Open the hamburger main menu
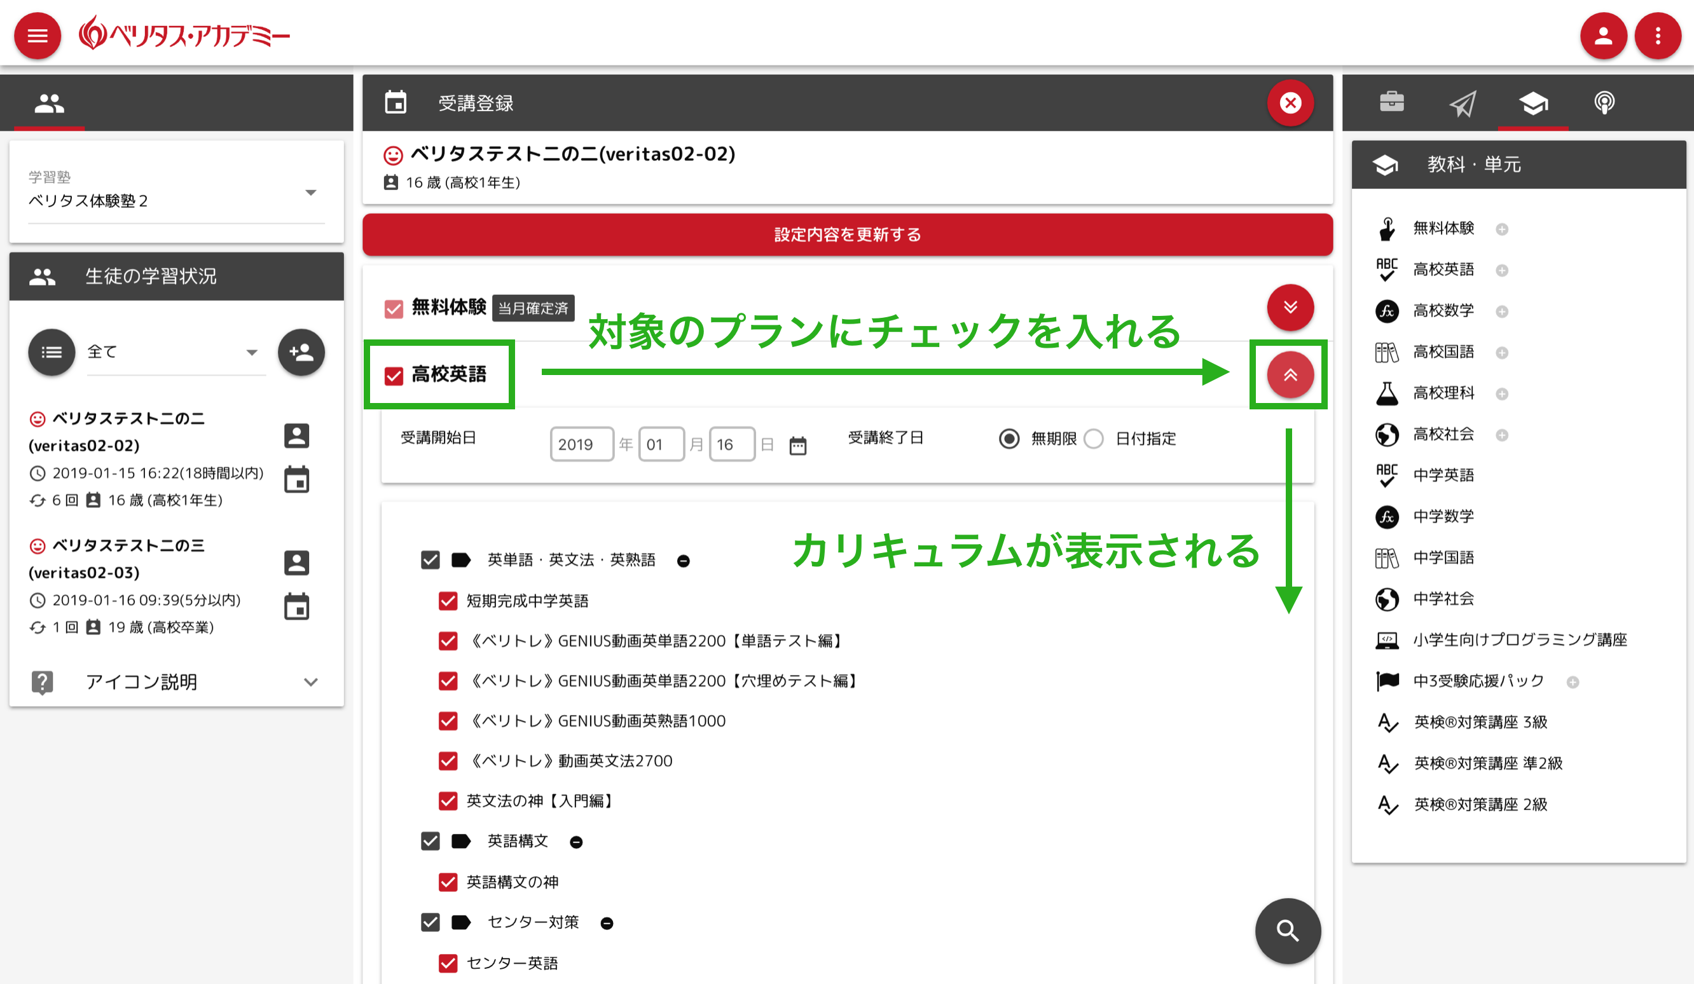Viewport: 1694px width, 984px height. [38, 36]
